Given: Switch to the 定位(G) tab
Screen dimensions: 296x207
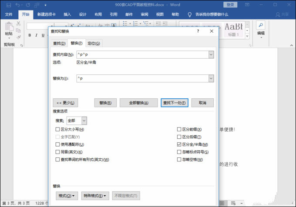Looking at the screenshot, I should coord(94,43).
